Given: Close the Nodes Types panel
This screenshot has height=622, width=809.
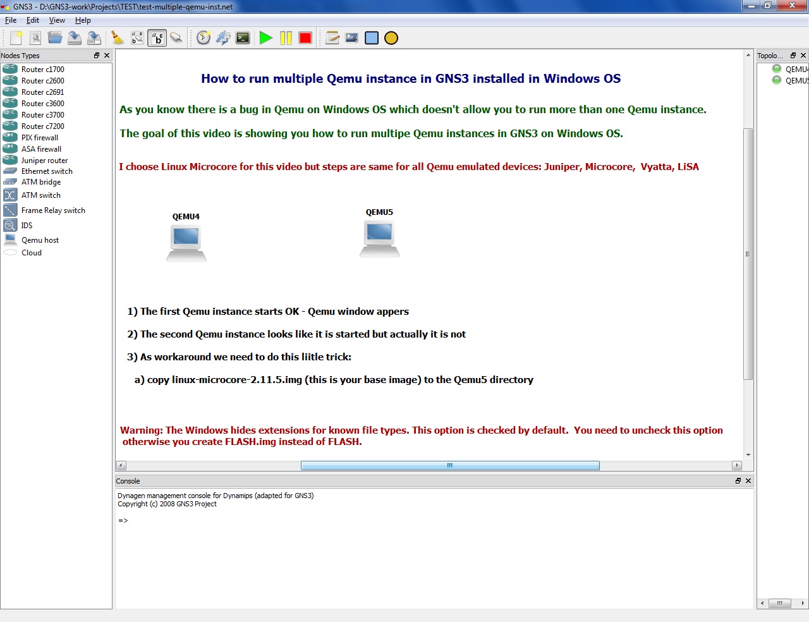Looking at the screenshot, I should pyautogui.click(x=107, y=56).
